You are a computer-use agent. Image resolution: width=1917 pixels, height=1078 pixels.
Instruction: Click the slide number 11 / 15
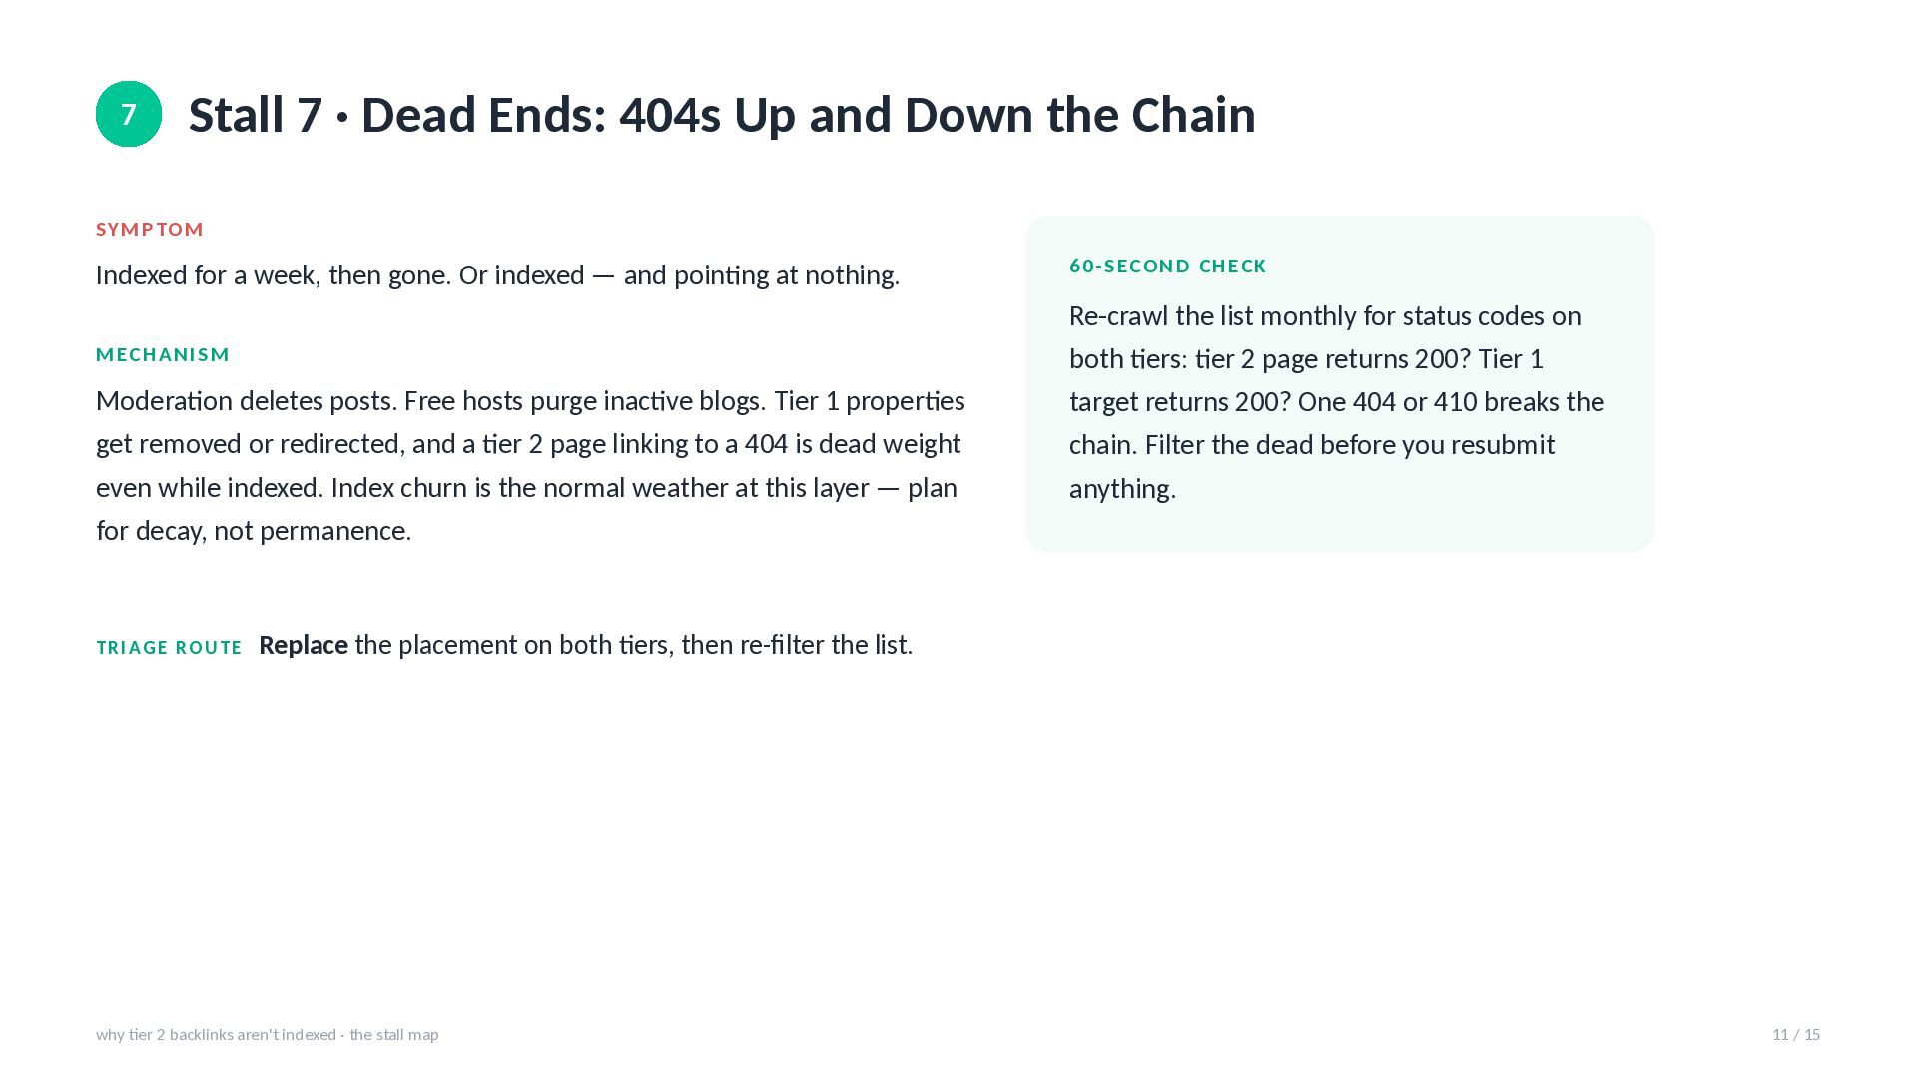click(x=1796, y=1035)
